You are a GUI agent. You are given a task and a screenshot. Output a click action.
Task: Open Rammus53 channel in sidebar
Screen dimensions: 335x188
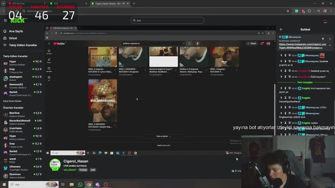tap(22, 86)
